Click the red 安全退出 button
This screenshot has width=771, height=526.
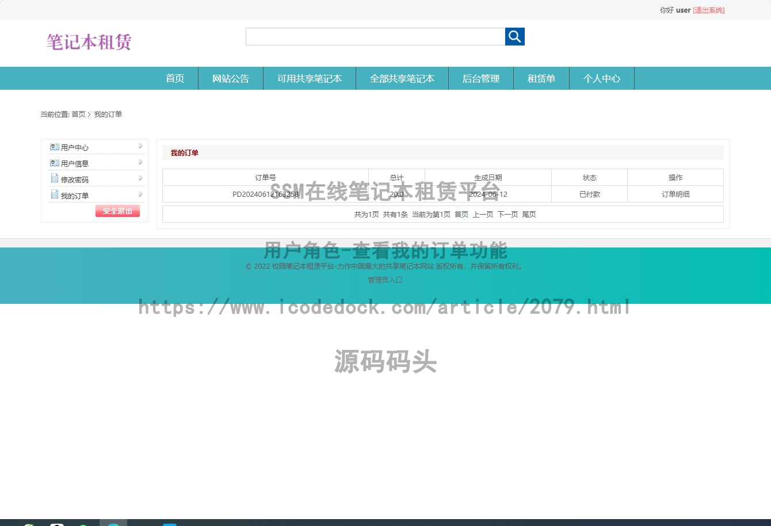click(117, 211)
